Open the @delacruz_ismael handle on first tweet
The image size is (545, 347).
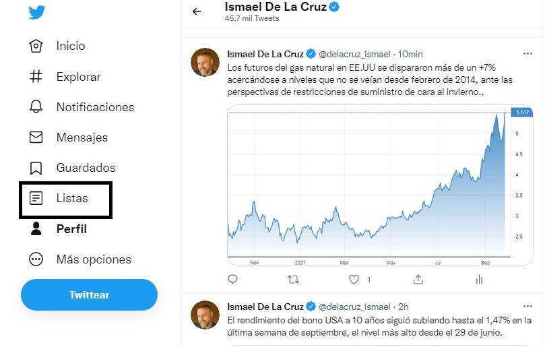pyautogui.click(x=353, y=53)
